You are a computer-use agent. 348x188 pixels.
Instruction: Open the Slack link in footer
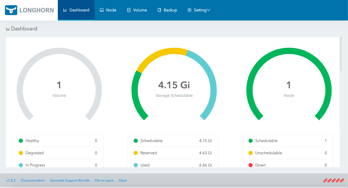(x=123, y=180)
